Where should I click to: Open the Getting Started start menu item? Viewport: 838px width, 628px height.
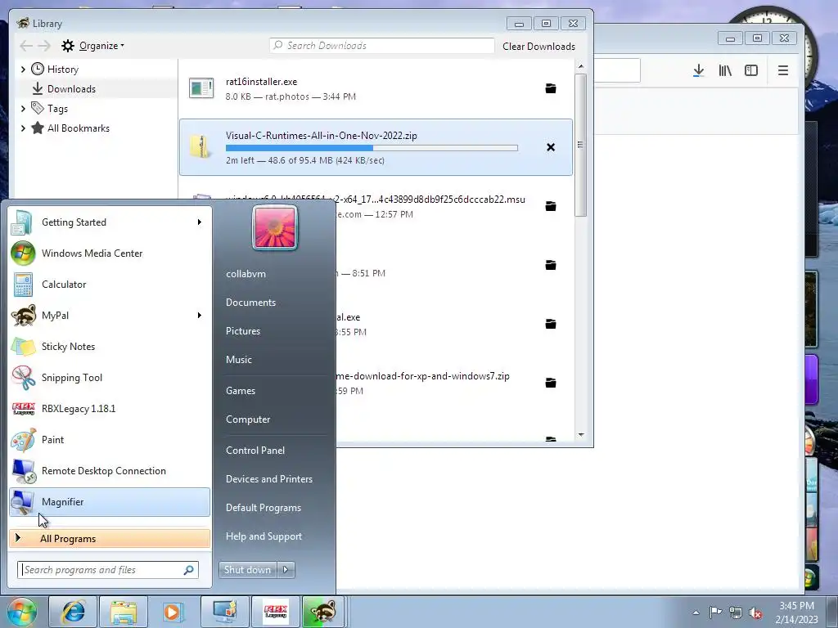110,222
